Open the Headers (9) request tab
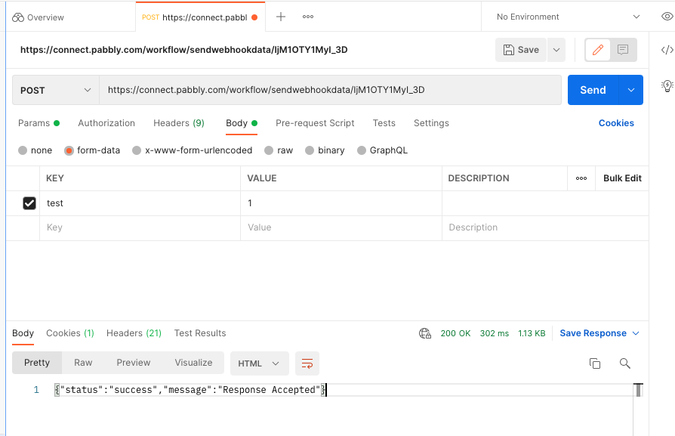Image resolution: width=675 pixels, height=436 pixels. [179, 123]
